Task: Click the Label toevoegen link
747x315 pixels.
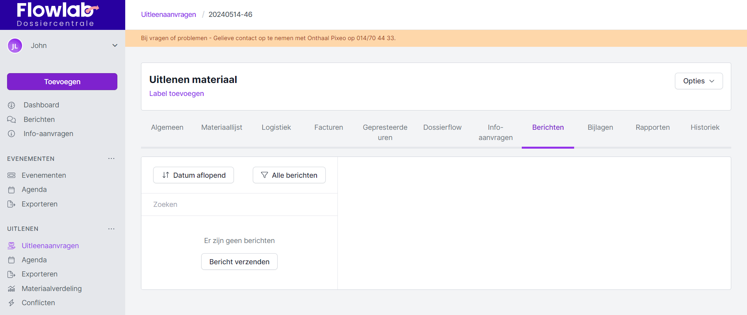Action: tap(176, 94)
